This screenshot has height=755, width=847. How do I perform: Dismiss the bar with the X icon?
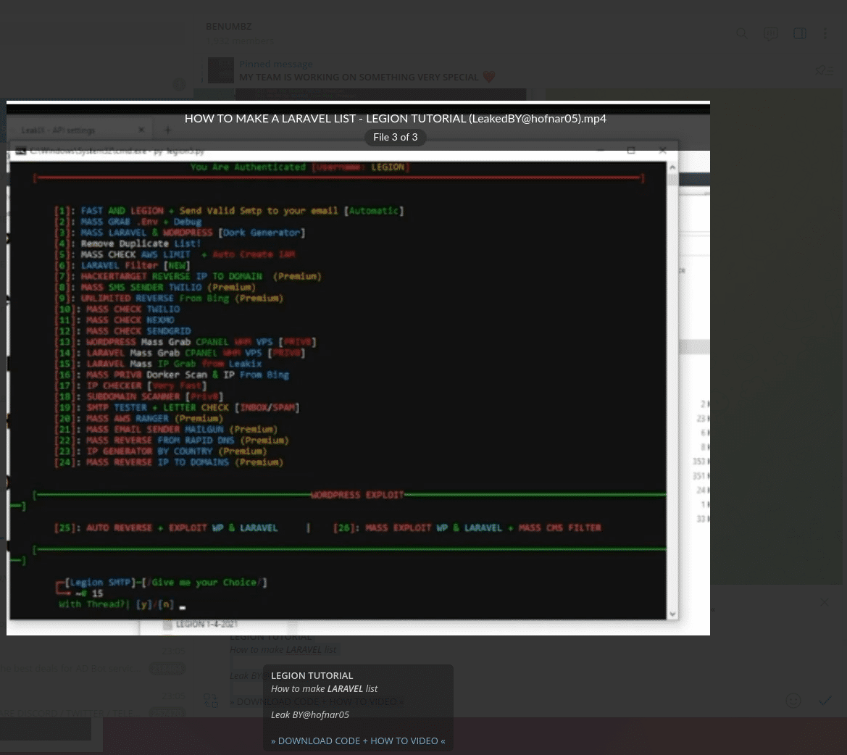pos(824,603)
